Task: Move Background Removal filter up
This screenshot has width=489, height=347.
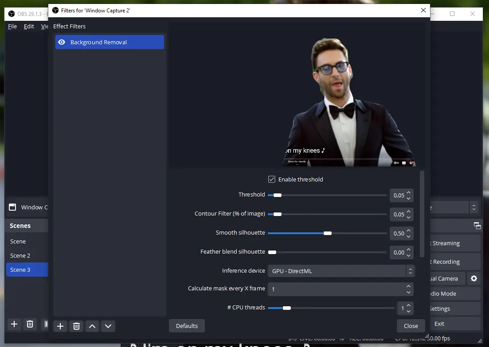Action: 92,326
